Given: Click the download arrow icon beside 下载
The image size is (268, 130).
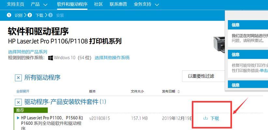Looking at the screenshot, I should 205,118.
